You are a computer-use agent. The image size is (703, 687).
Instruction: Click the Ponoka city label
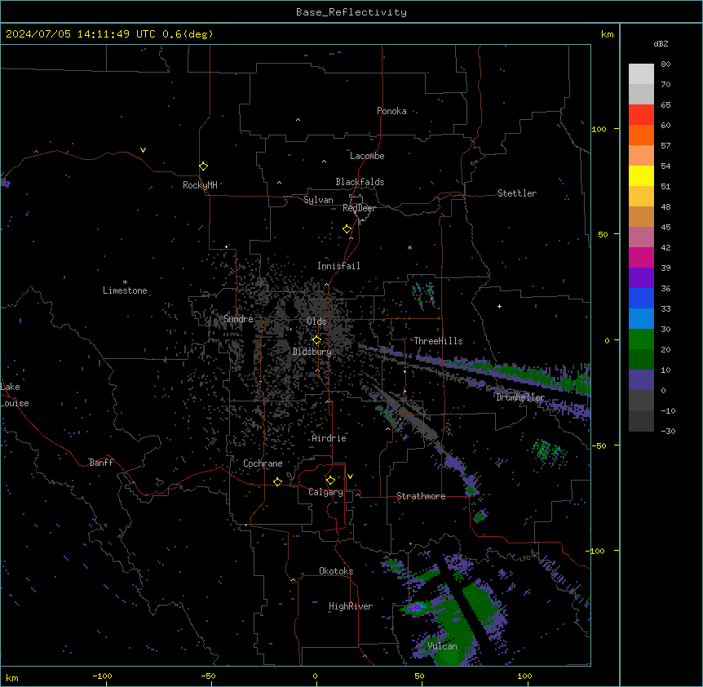pyautogui.click(x=391, y=111)
